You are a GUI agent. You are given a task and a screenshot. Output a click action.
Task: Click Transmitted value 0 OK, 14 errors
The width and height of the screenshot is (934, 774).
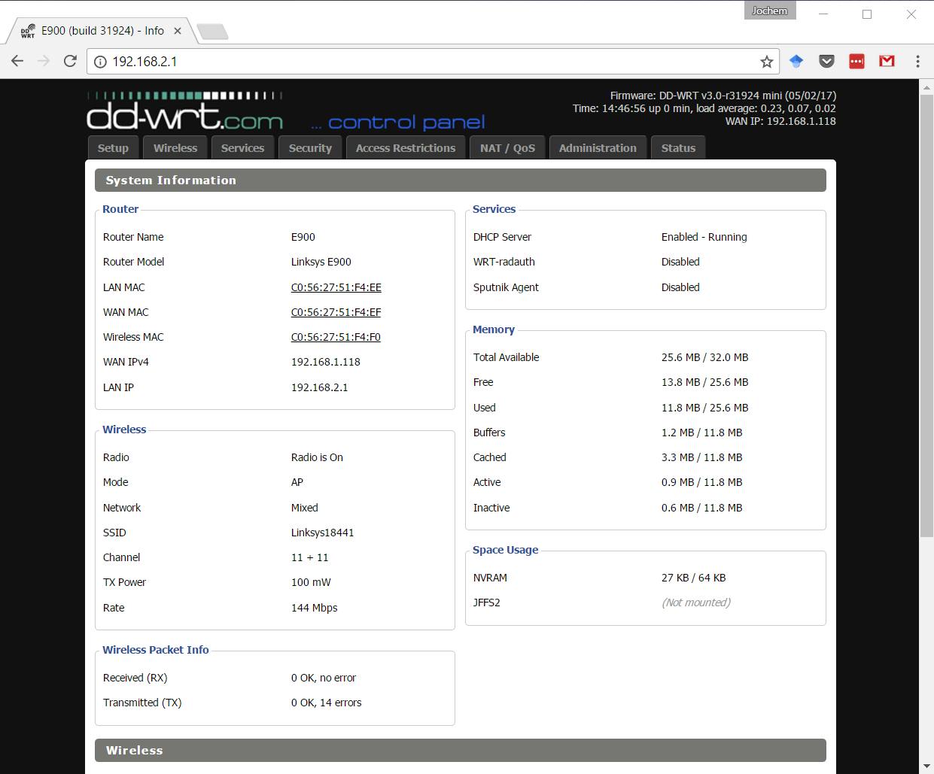tap(326, 703)
